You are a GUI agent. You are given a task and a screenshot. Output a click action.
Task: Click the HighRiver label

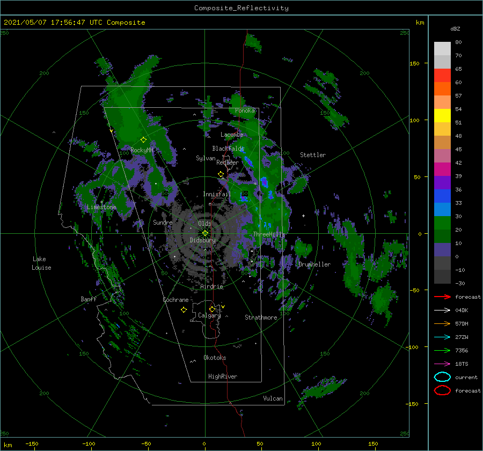pos(223,376)
